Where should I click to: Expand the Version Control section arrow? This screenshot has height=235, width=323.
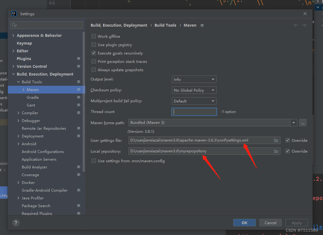pos(13,66)
